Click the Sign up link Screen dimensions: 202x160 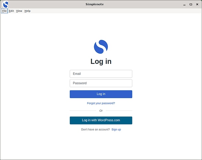[116, 129]
